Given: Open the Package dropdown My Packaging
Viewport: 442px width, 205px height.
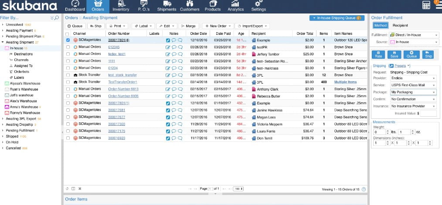Looking at the screenshot, I should coord(413,92).
